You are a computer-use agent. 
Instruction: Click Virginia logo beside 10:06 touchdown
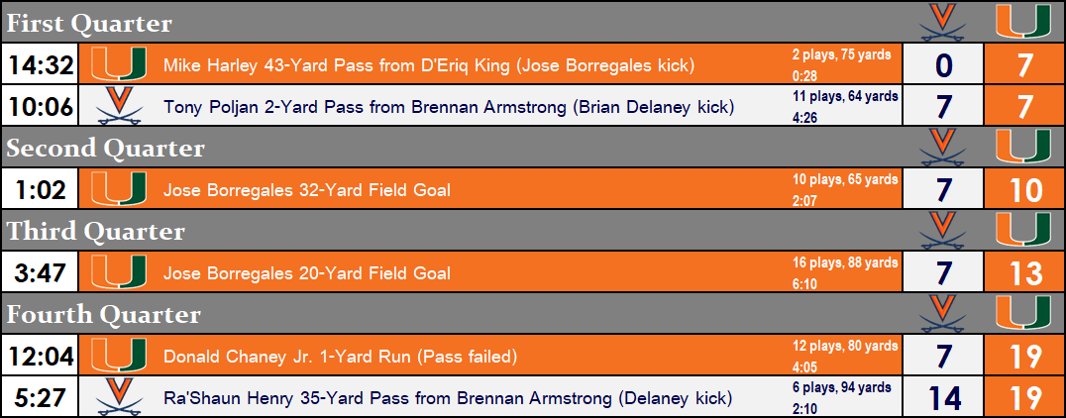pyautogui.click(x=119, y=105)
